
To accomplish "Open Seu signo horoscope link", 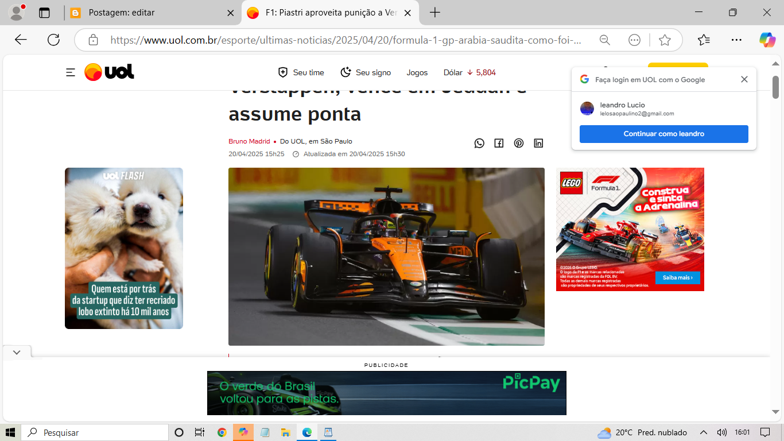I will (x=366, y=72).
